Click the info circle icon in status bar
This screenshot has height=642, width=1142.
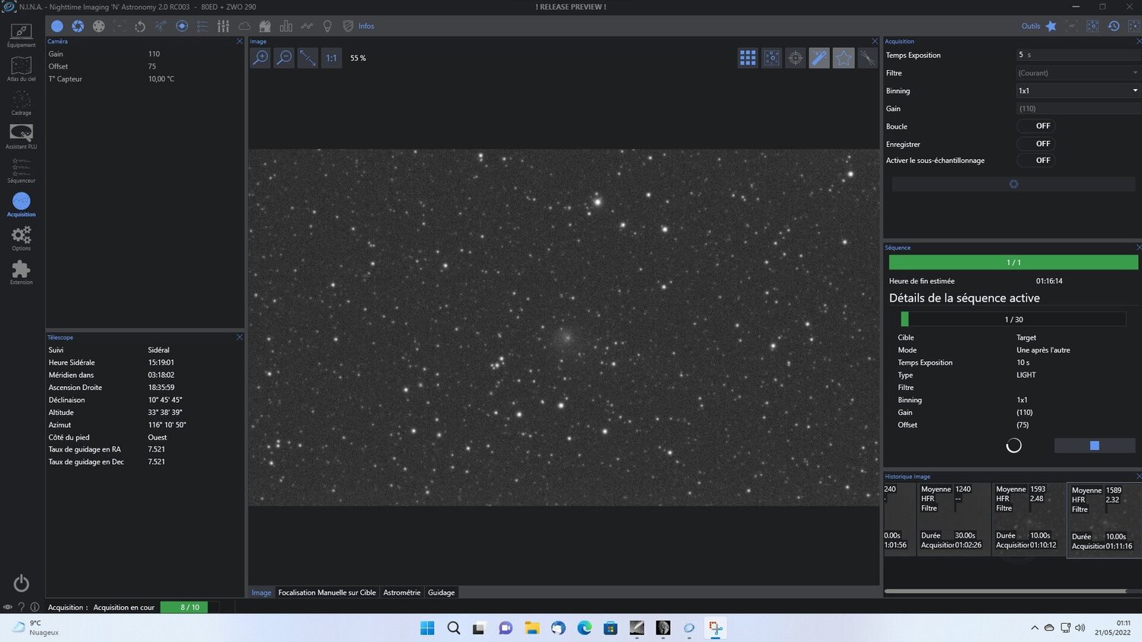(x=35, y=607)
